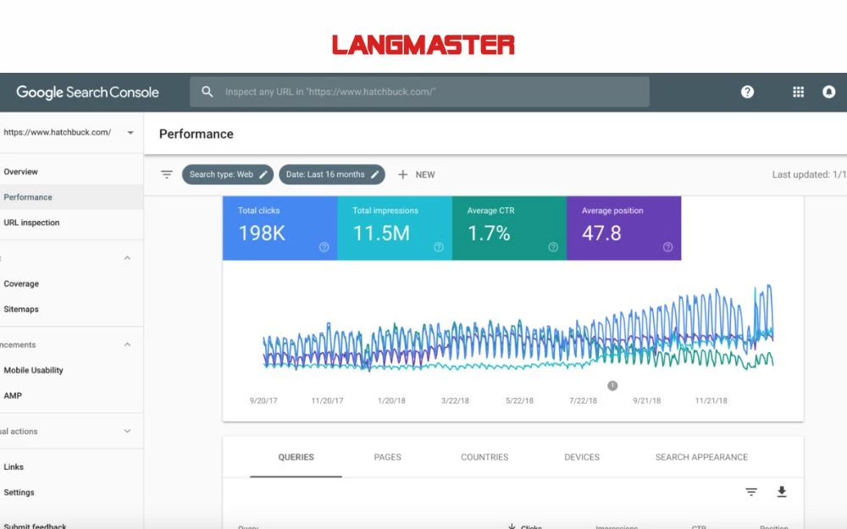
Task: Click the help icon on Total clicks card
Action: tap(324, 247)
